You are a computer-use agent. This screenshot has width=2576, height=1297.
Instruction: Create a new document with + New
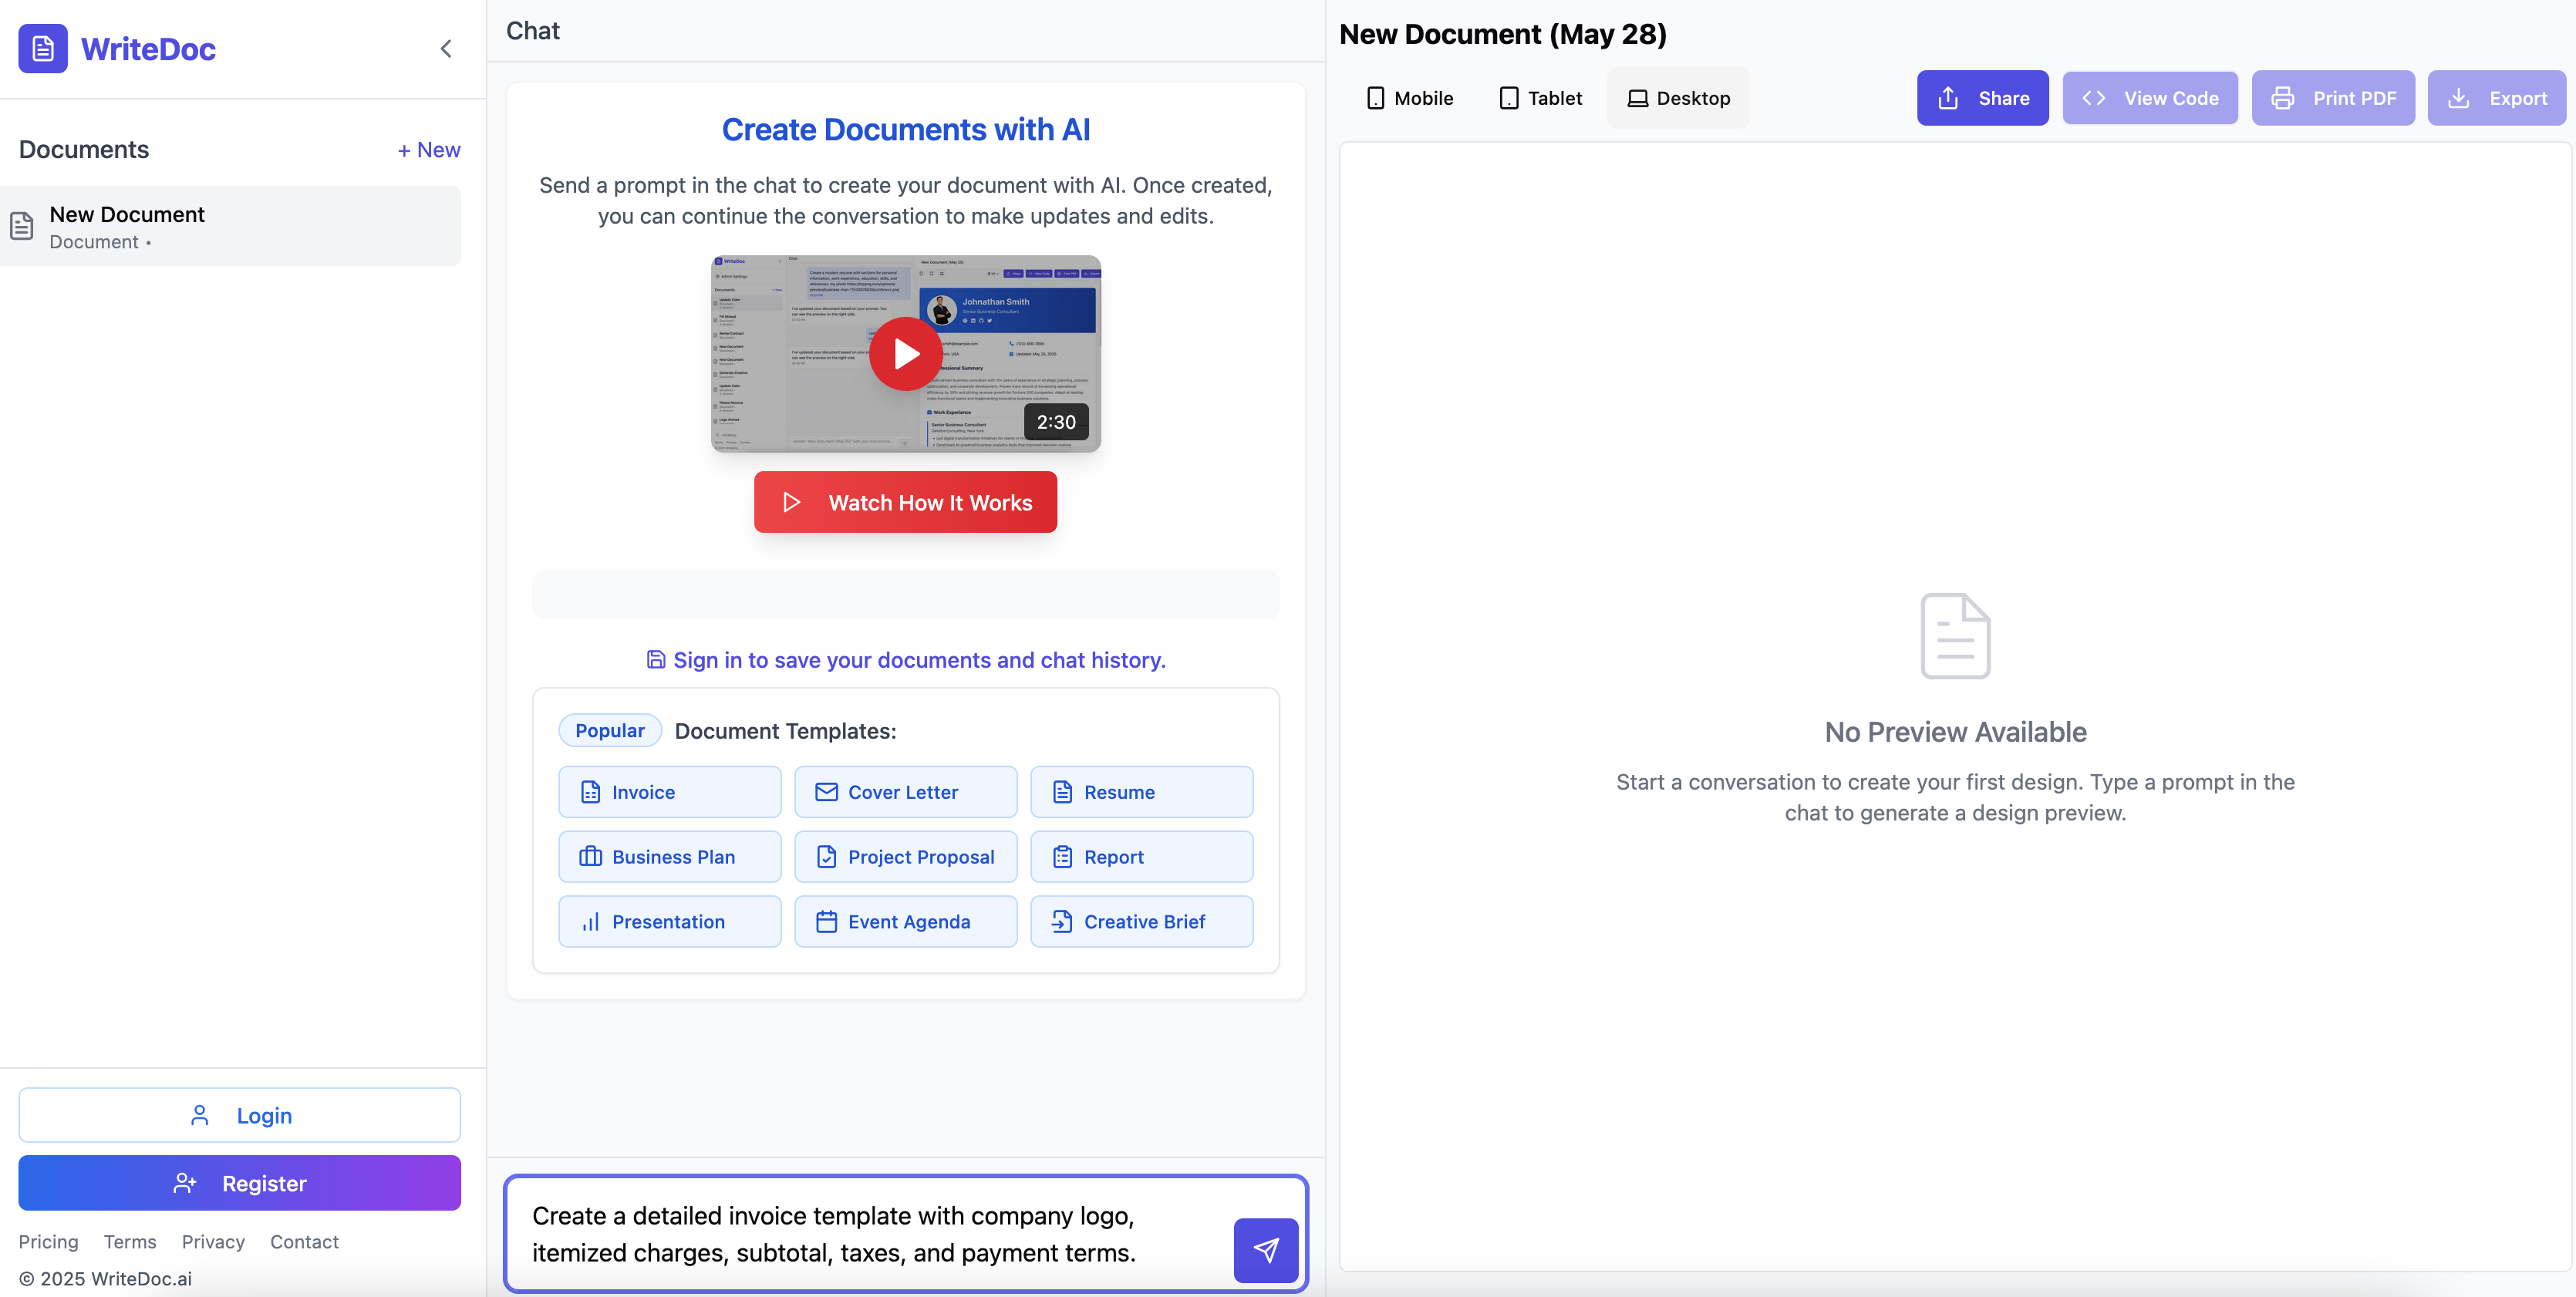click(428, 150)
